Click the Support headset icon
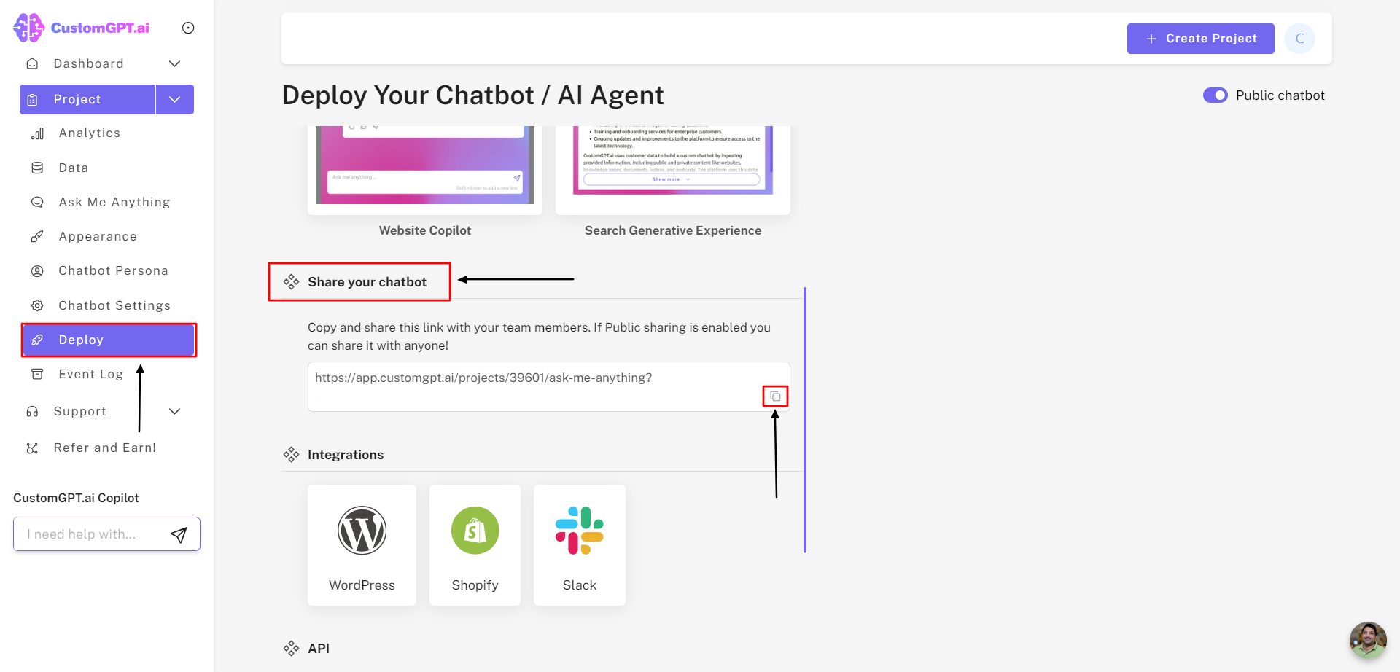This screenshot has height=672, width=1400. tap(32, 411)
